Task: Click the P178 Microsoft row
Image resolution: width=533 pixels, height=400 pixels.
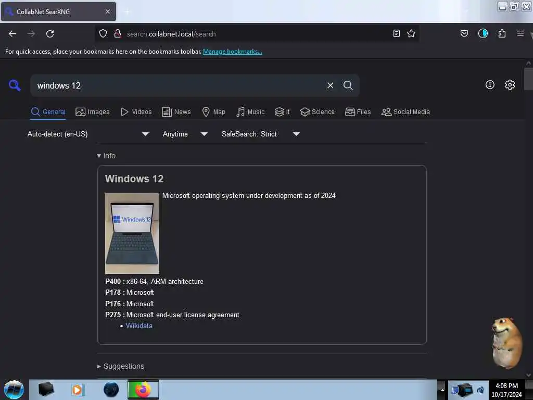Action: (x=130, y=293)
